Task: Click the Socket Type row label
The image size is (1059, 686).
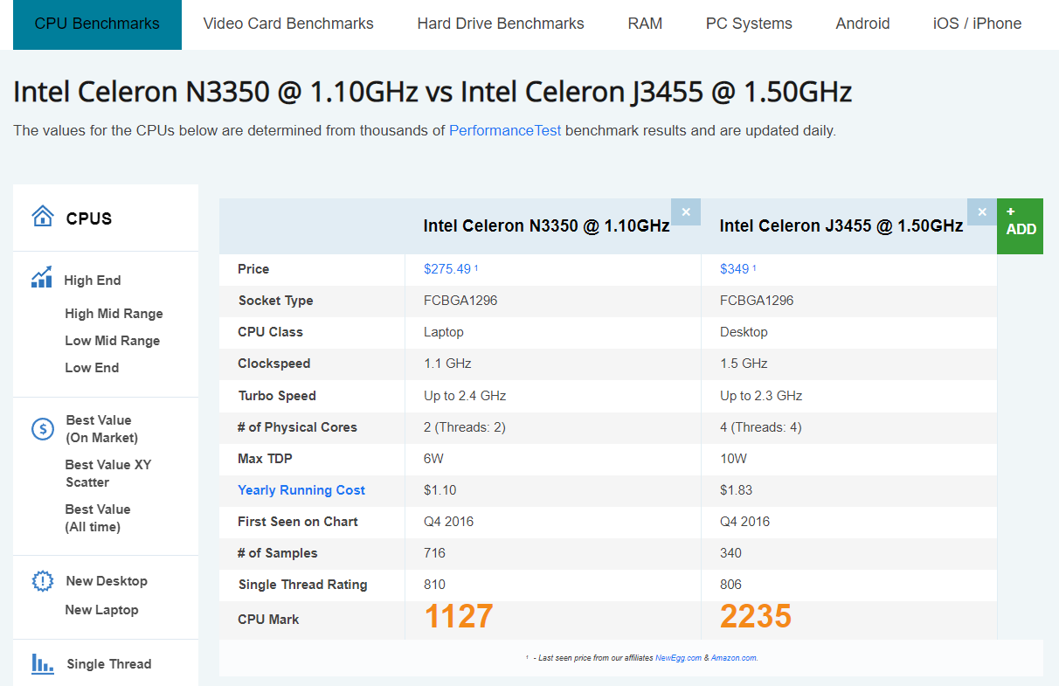Action: [x=275, y=301]
